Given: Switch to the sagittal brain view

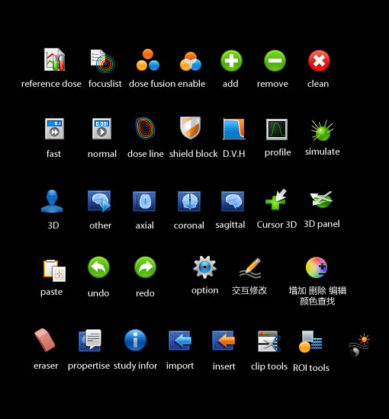Looking at the screenshot, I should (x=233, y=201).
